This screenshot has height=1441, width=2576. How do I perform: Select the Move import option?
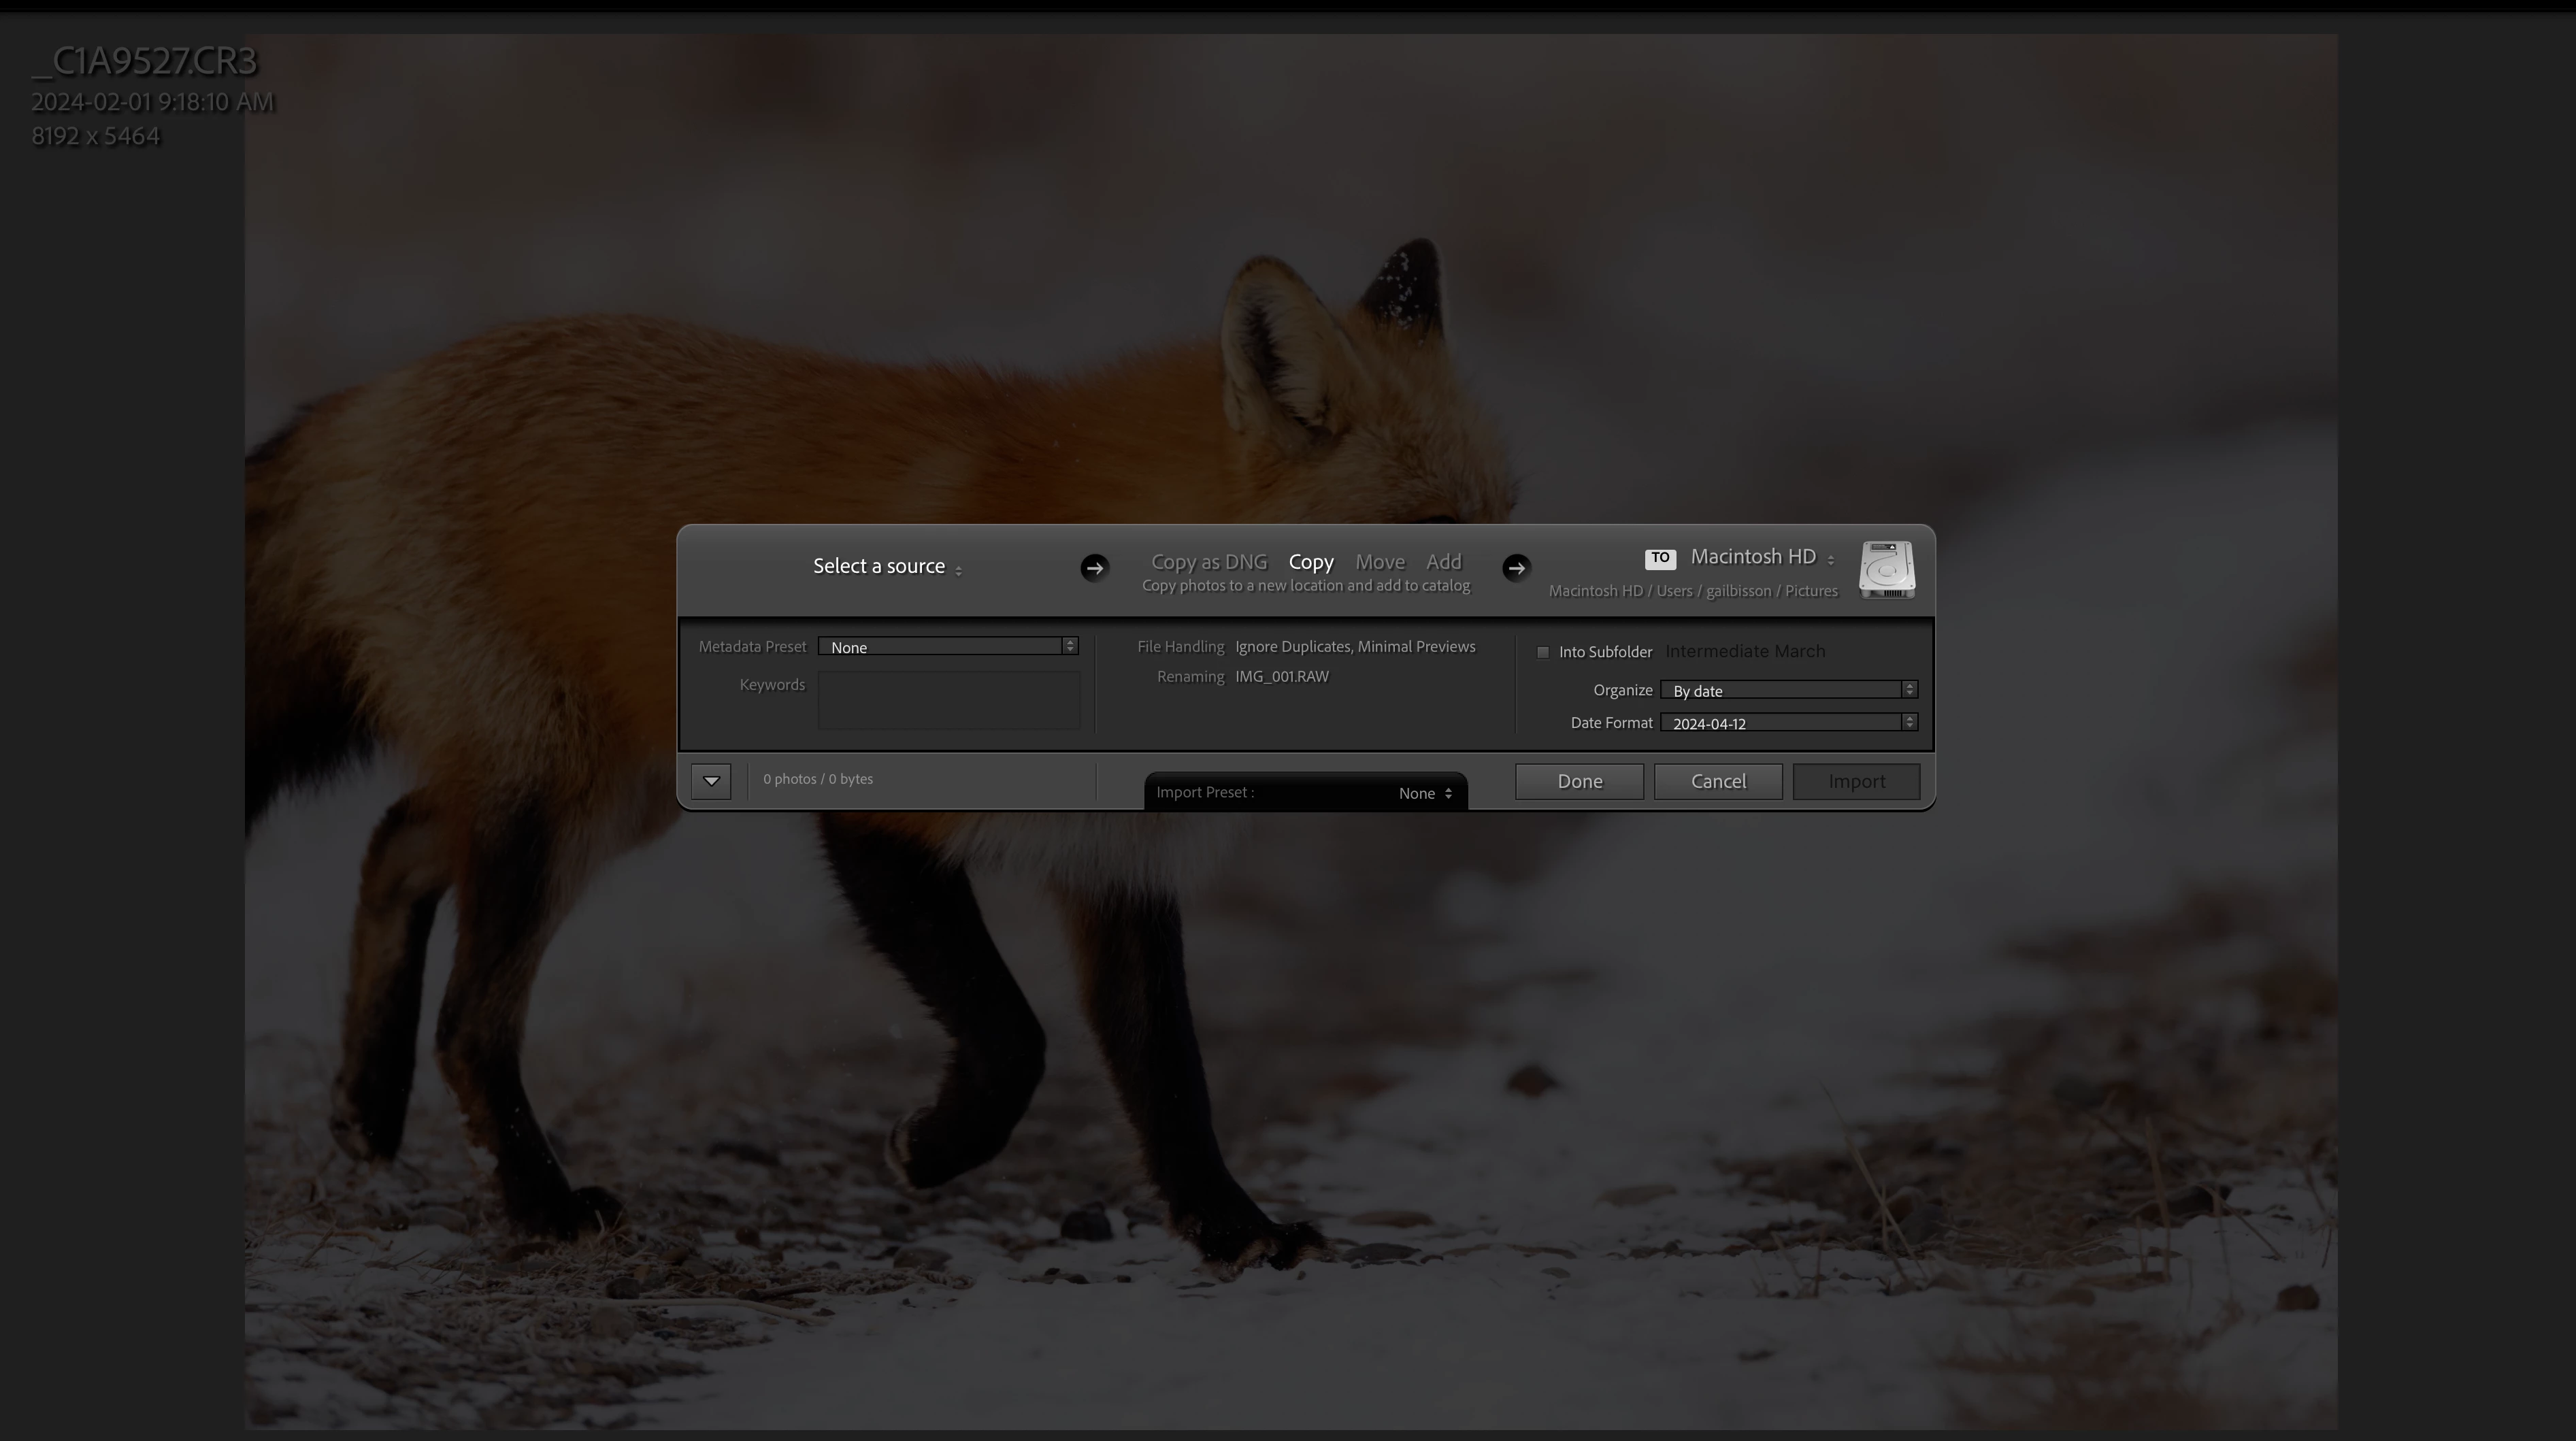click(1379, 562)
